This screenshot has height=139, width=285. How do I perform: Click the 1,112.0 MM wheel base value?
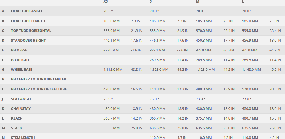coord(113,70)
